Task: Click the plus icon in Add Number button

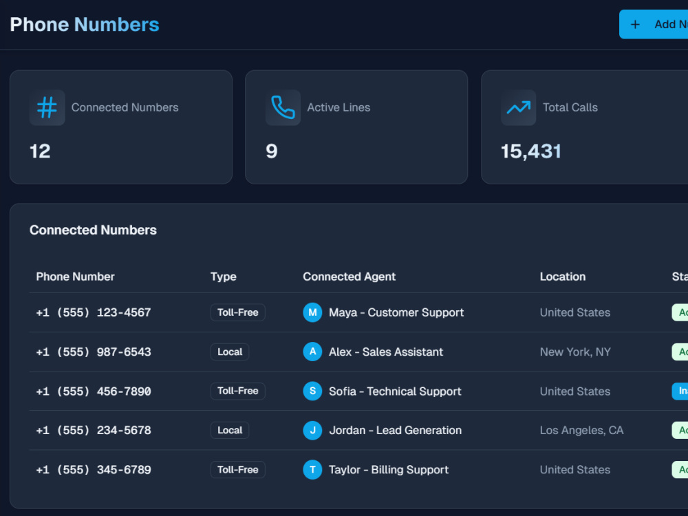Action: [x=635, y=25]
